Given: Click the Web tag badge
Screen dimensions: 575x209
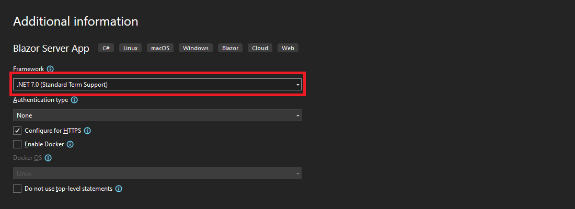Looking at the screenshot, I should (x=287, y=48).
